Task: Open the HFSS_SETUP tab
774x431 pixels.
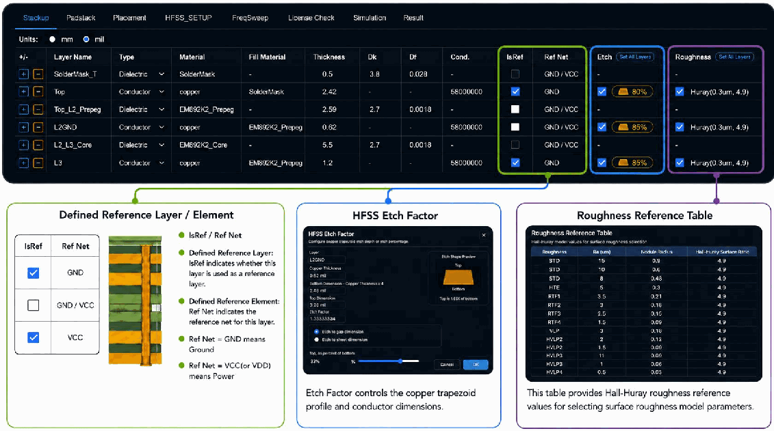Action: tap(189, 18)
